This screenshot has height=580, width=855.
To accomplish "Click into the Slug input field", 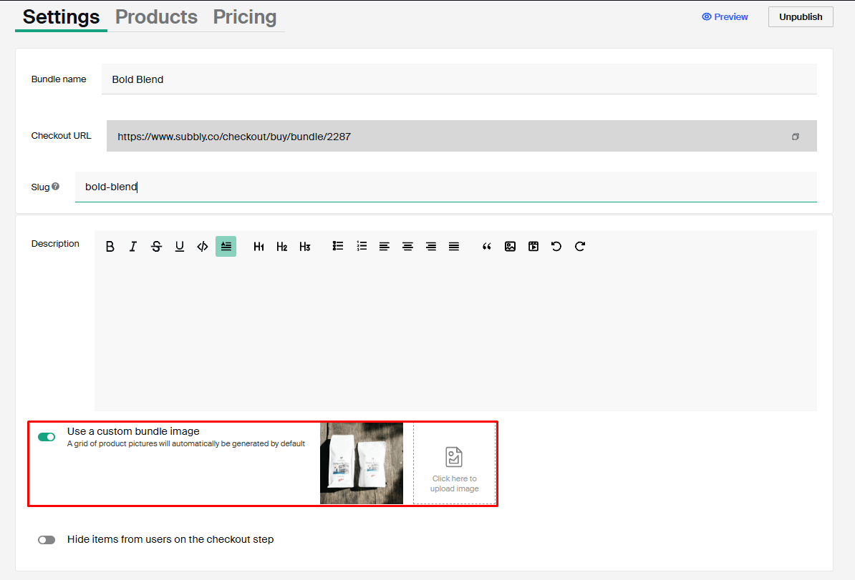I will click(x=445, y=187).
